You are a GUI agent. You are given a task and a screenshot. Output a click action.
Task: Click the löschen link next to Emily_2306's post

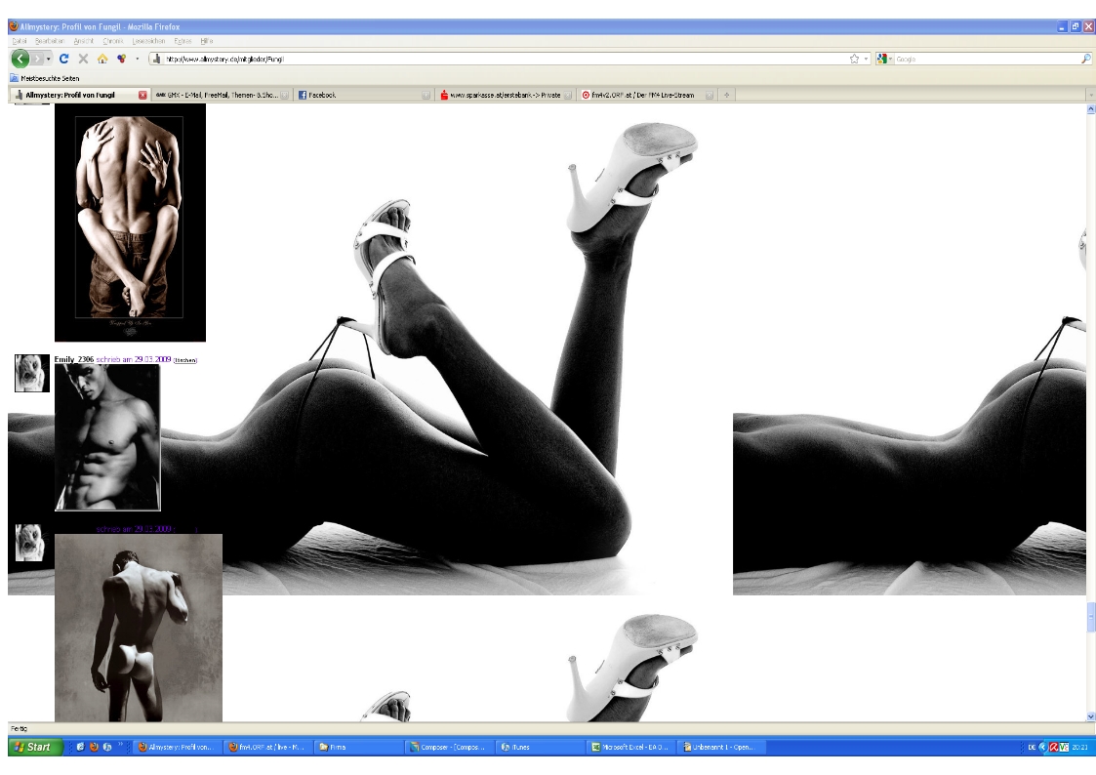pyautogui.click(x=185, y=360)
